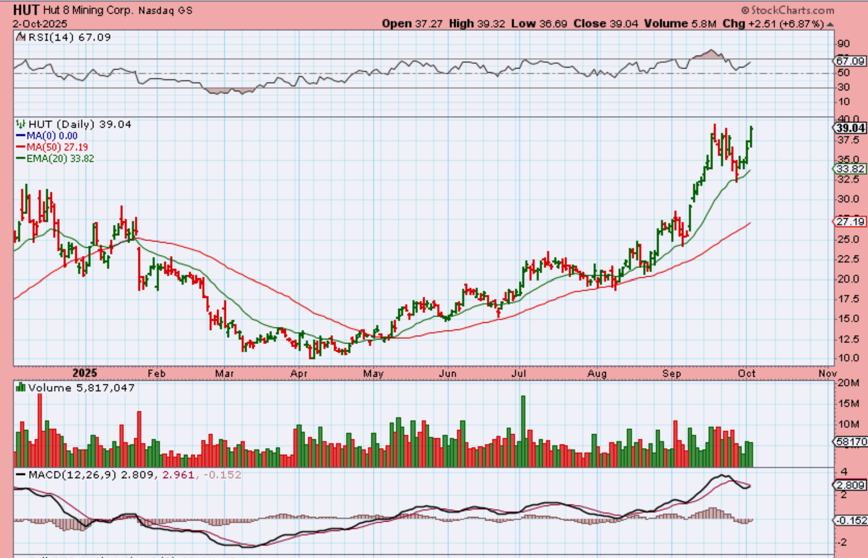Click the Apr label on the time axis
The height and width of the screenshot is (558, 868).
pos(299,373)
